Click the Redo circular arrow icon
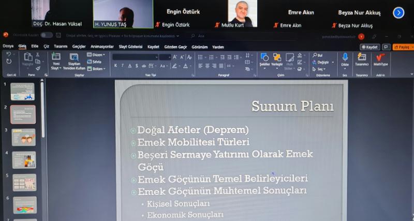 pos(9,62)
